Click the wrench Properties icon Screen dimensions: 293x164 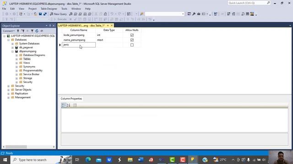click(x=194, y=14)
